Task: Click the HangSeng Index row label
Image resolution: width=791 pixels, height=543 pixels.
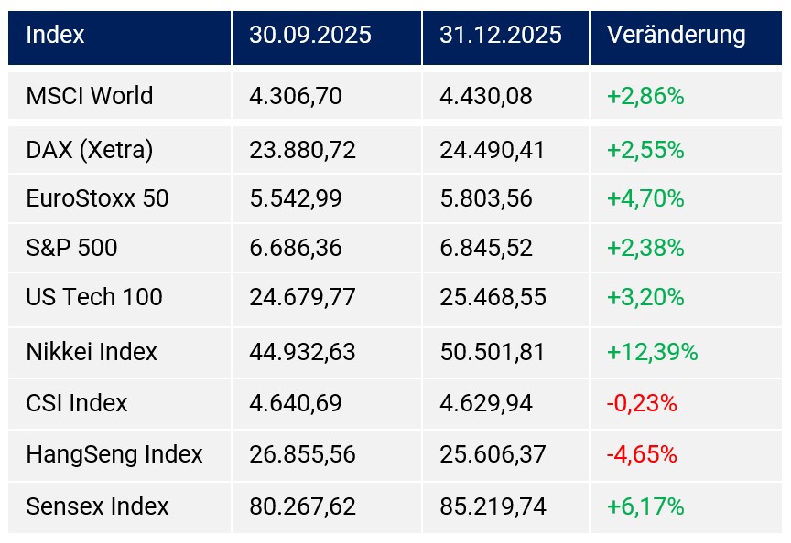Action: [114, 454]
